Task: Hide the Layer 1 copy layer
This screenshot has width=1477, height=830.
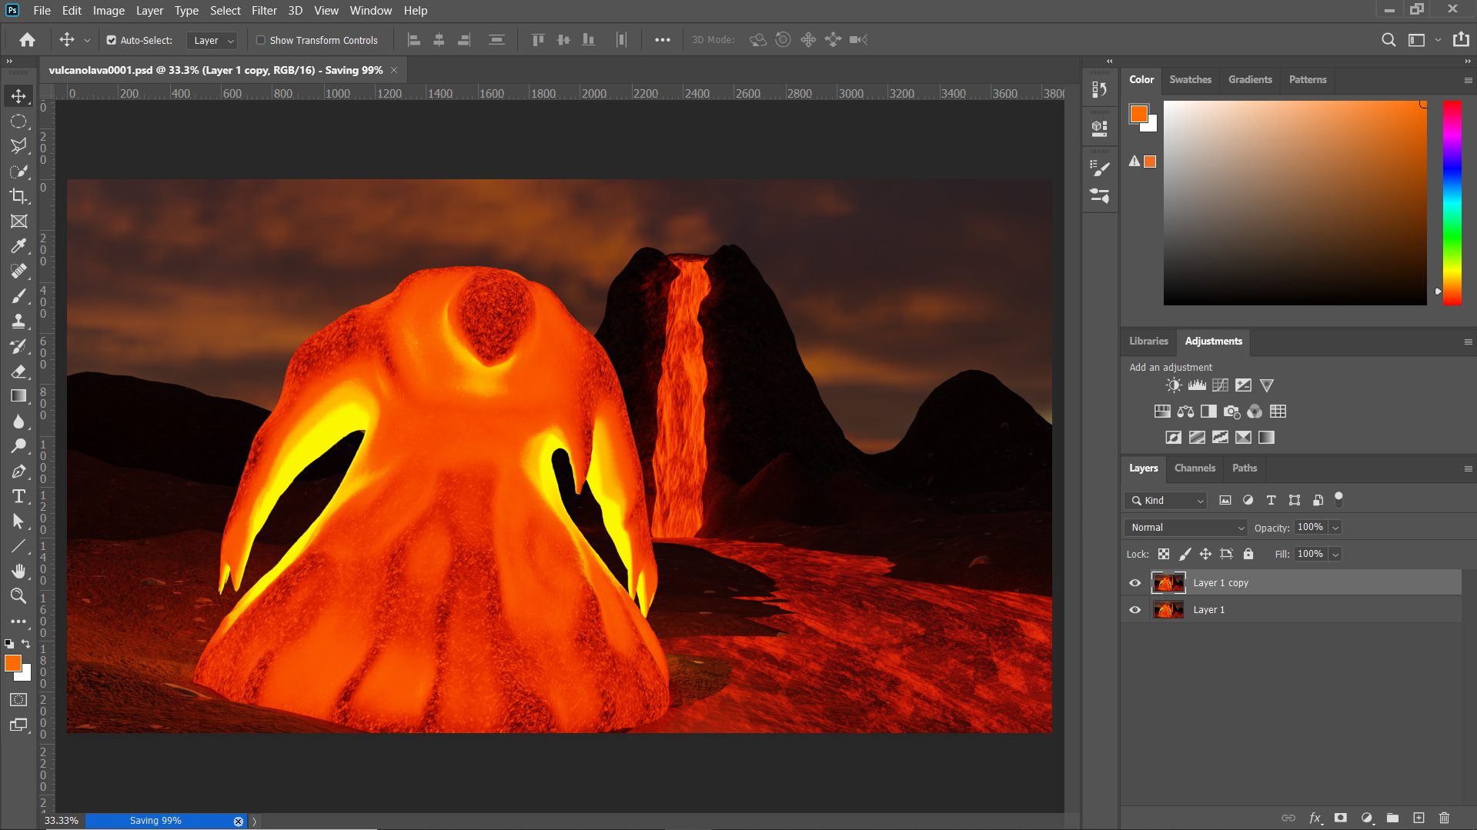Action: [x=1134, y=583]
